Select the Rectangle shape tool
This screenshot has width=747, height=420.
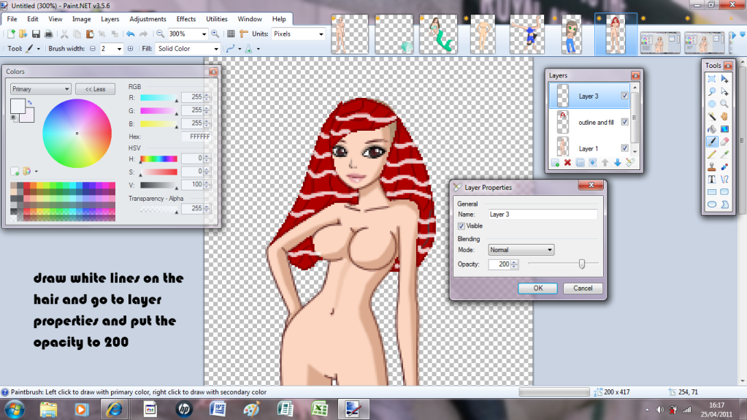click(x=712, y=191)
